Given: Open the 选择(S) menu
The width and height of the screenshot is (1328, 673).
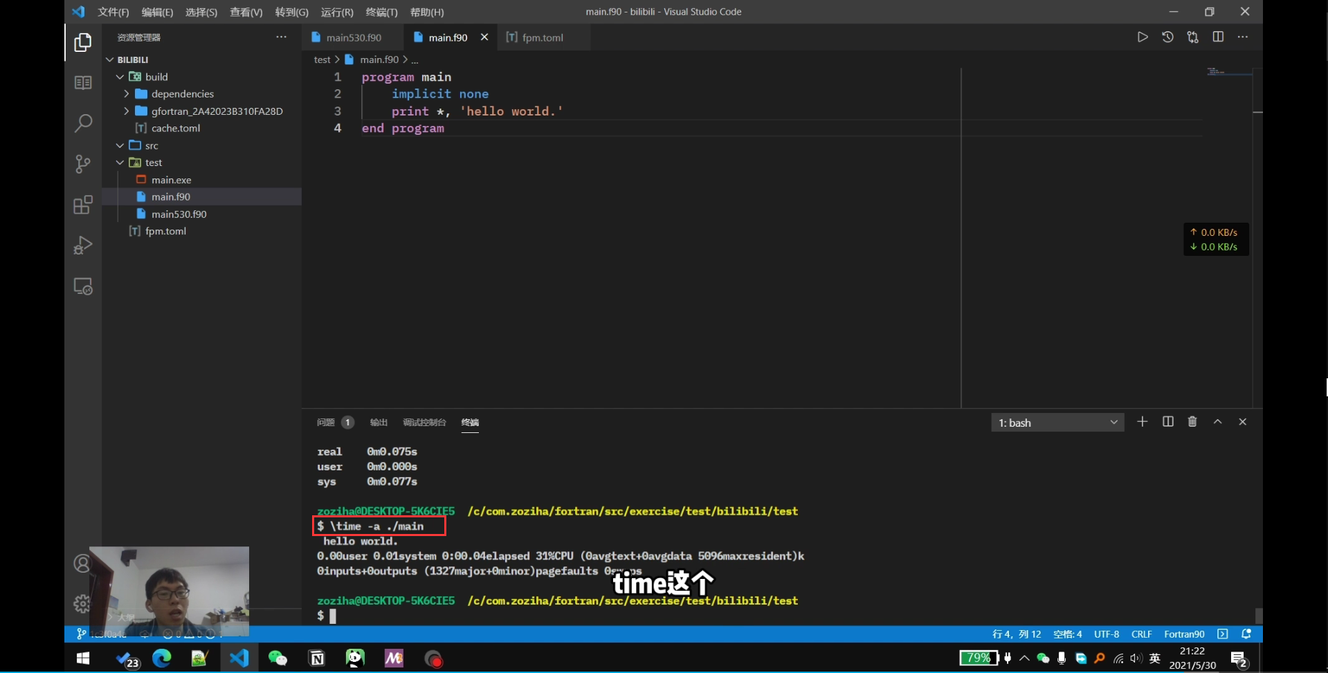Looking at the screenshot, I should coord(201,12).
